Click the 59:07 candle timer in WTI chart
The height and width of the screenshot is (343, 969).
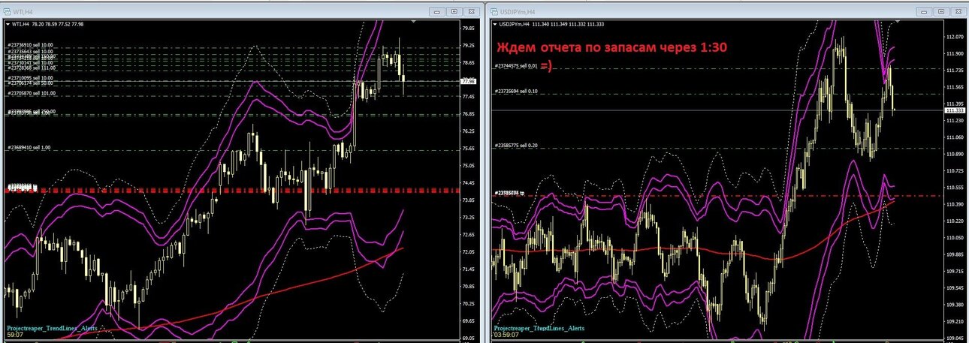pos(14,335)
